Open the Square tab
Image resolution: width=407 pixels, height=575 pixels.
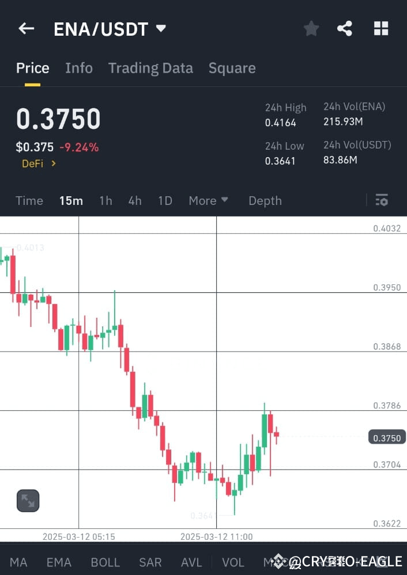pyautogui.click(x=232, y=68)
